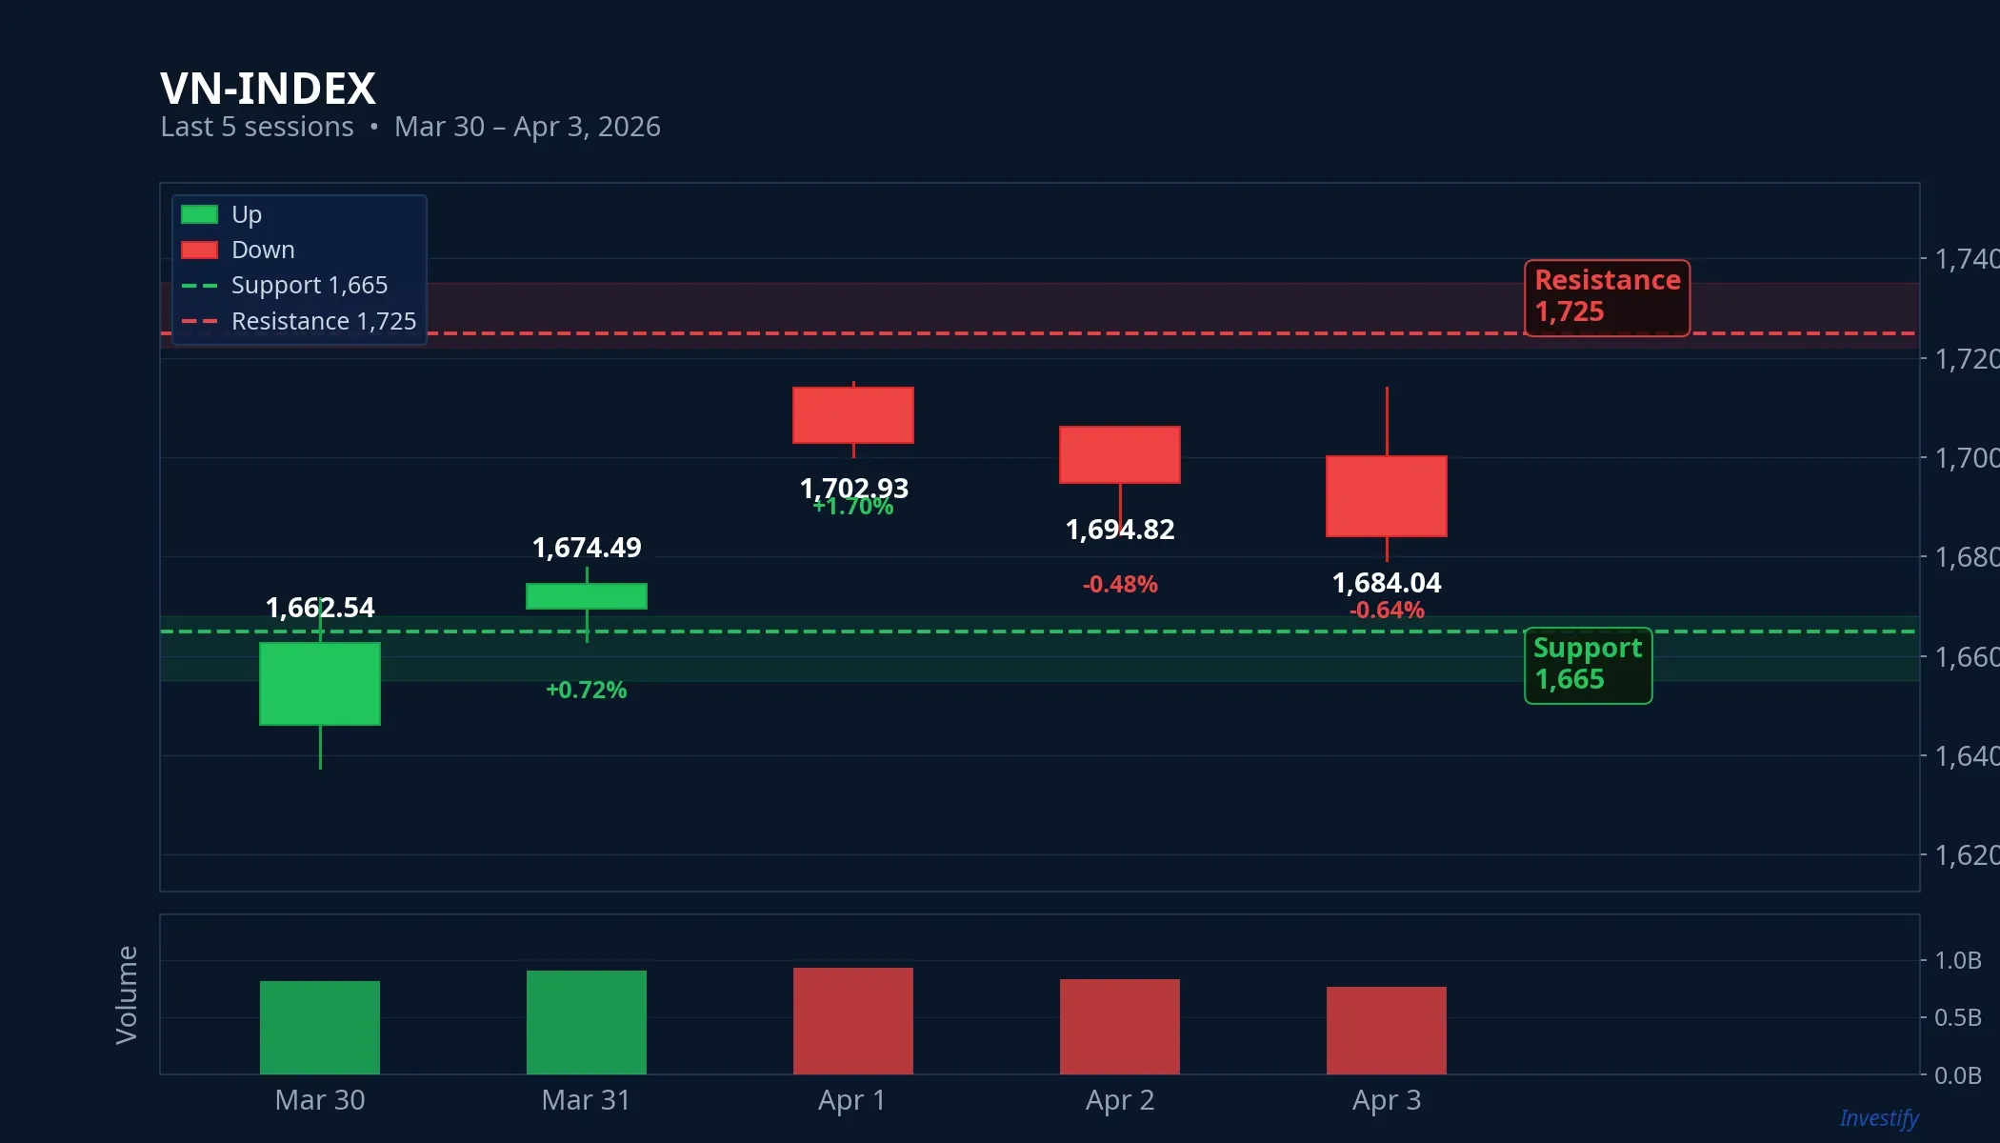The width and height of the screenshot is (2000, 1143).
Task: Click the Mar 31 green candlestick body
Action: [587, 595]
